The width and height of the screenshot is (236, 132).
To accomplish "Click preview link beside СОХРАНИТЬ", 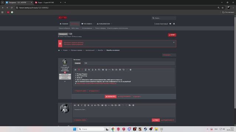I will (x=125, y=96).
